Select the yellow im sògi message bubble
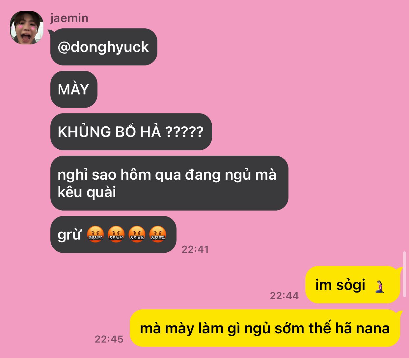This screenshot has height=358, width=409. [352, 285]
